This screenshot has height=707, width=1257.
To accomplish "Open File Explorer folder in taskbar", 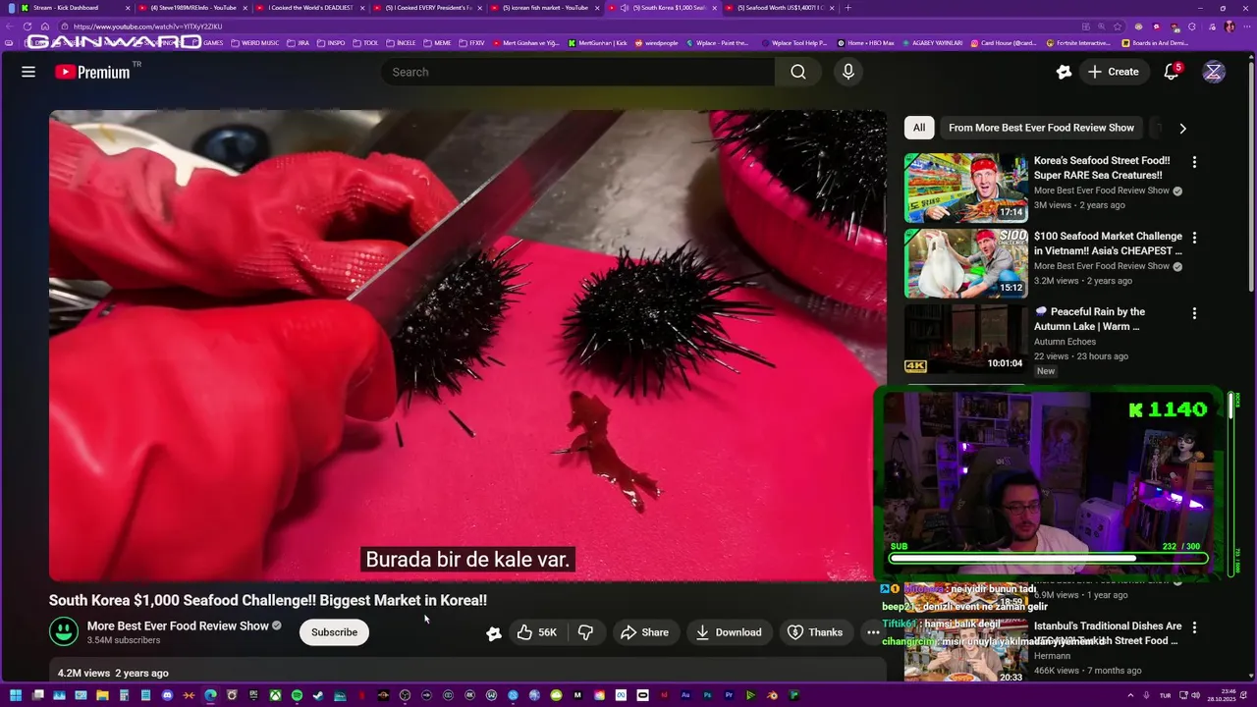I will coord(102,695).
